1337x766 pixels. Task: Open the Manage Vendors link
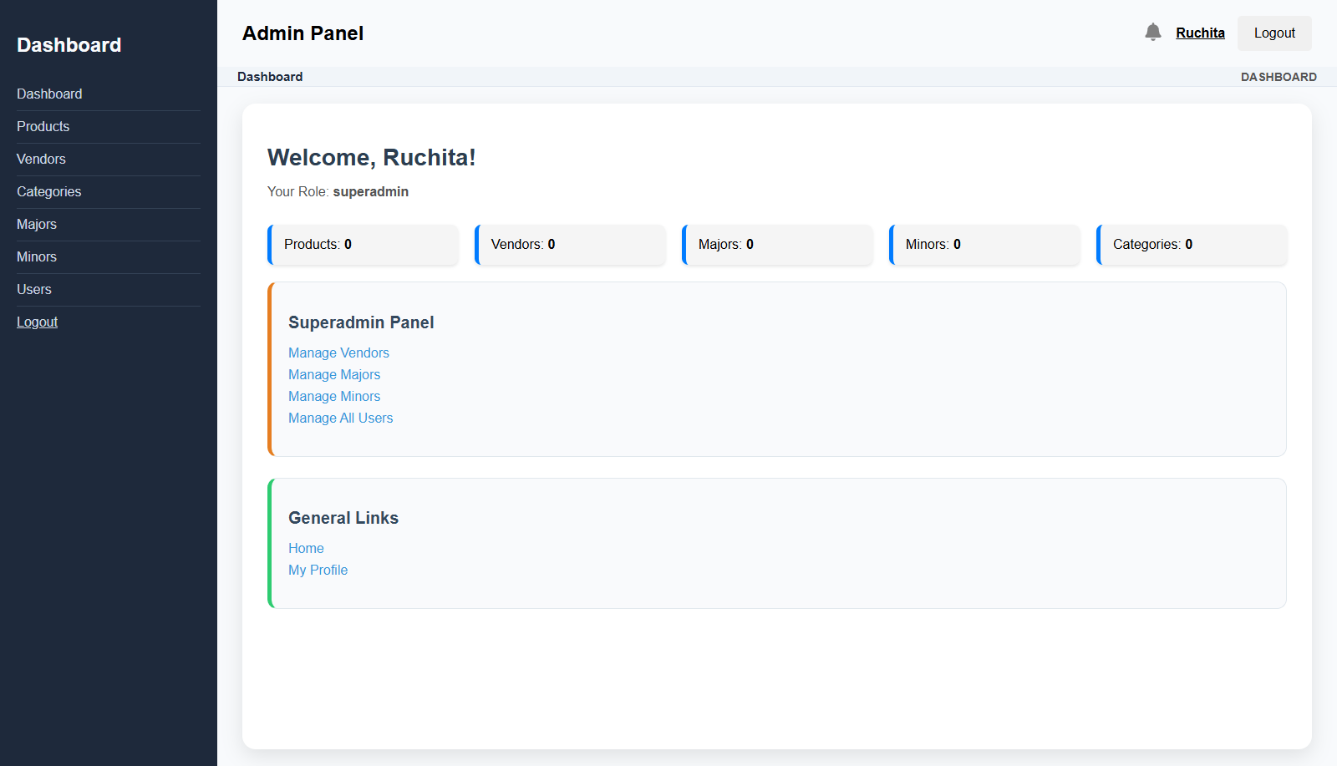338,353
